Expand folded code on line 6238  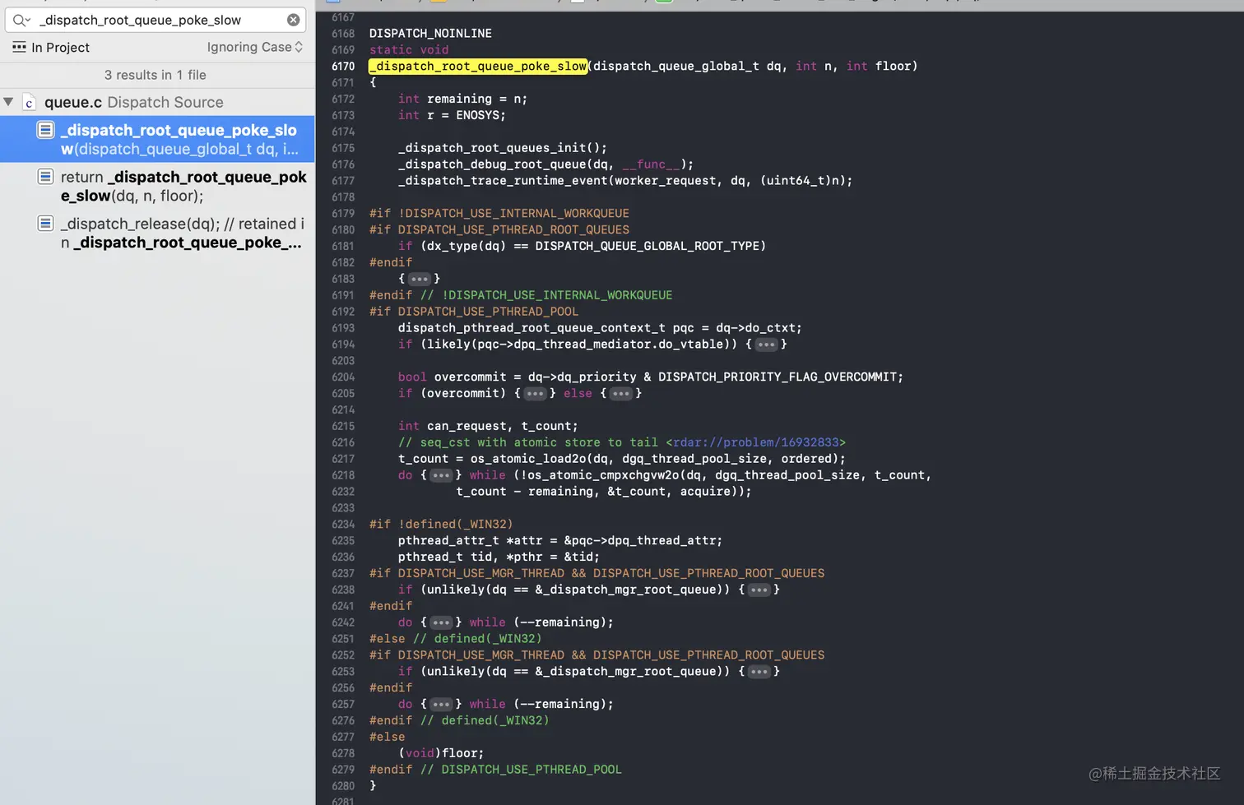coord(759,590)
